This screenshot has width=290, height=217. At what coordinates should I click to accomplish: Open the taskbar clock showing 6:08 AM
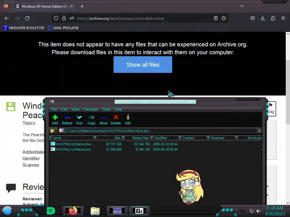tap(275, 211)
